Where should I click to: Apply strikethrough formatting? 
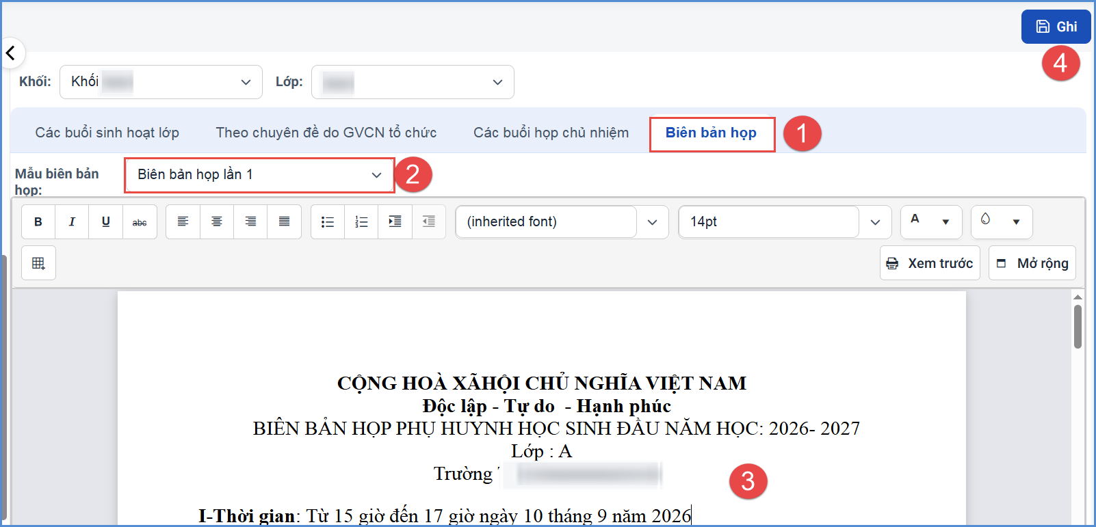140,222
